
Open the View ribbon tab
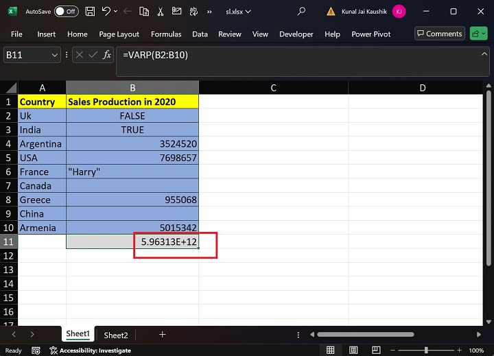(260, 34)
